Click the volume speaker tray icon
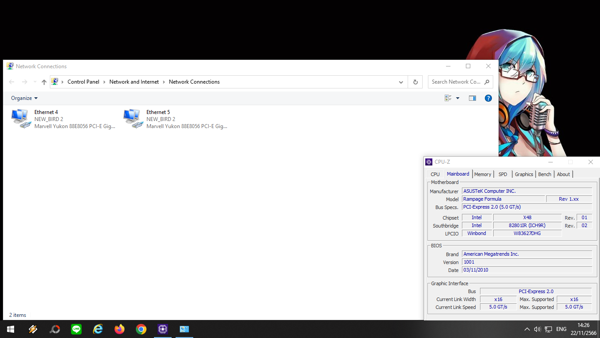 [537, 329]
